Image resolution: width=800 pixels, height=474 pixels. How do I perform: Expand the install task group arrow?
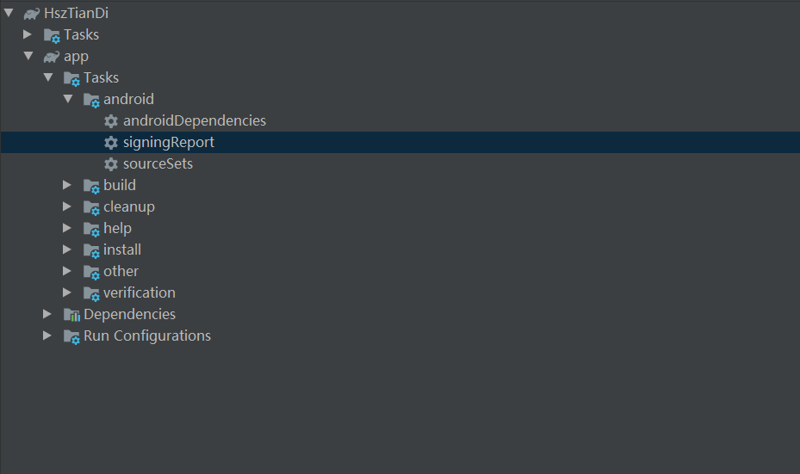click(67, 249)
